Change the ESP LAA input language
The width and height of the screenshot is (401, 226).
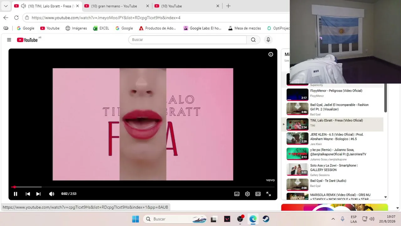coord(354,219)
